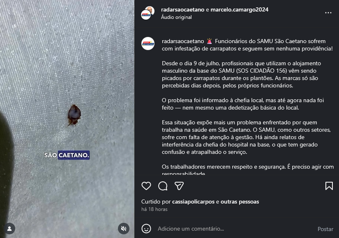
Task: Open the radarsaocaetano profile in the header
Action: (183, 9)
